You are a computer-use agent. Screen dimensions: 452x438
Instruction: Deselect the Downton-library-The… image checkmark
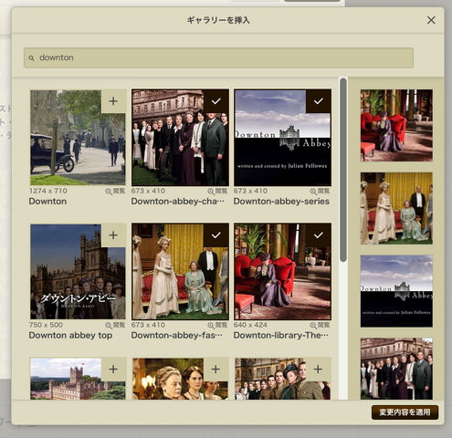click(319, 235)
